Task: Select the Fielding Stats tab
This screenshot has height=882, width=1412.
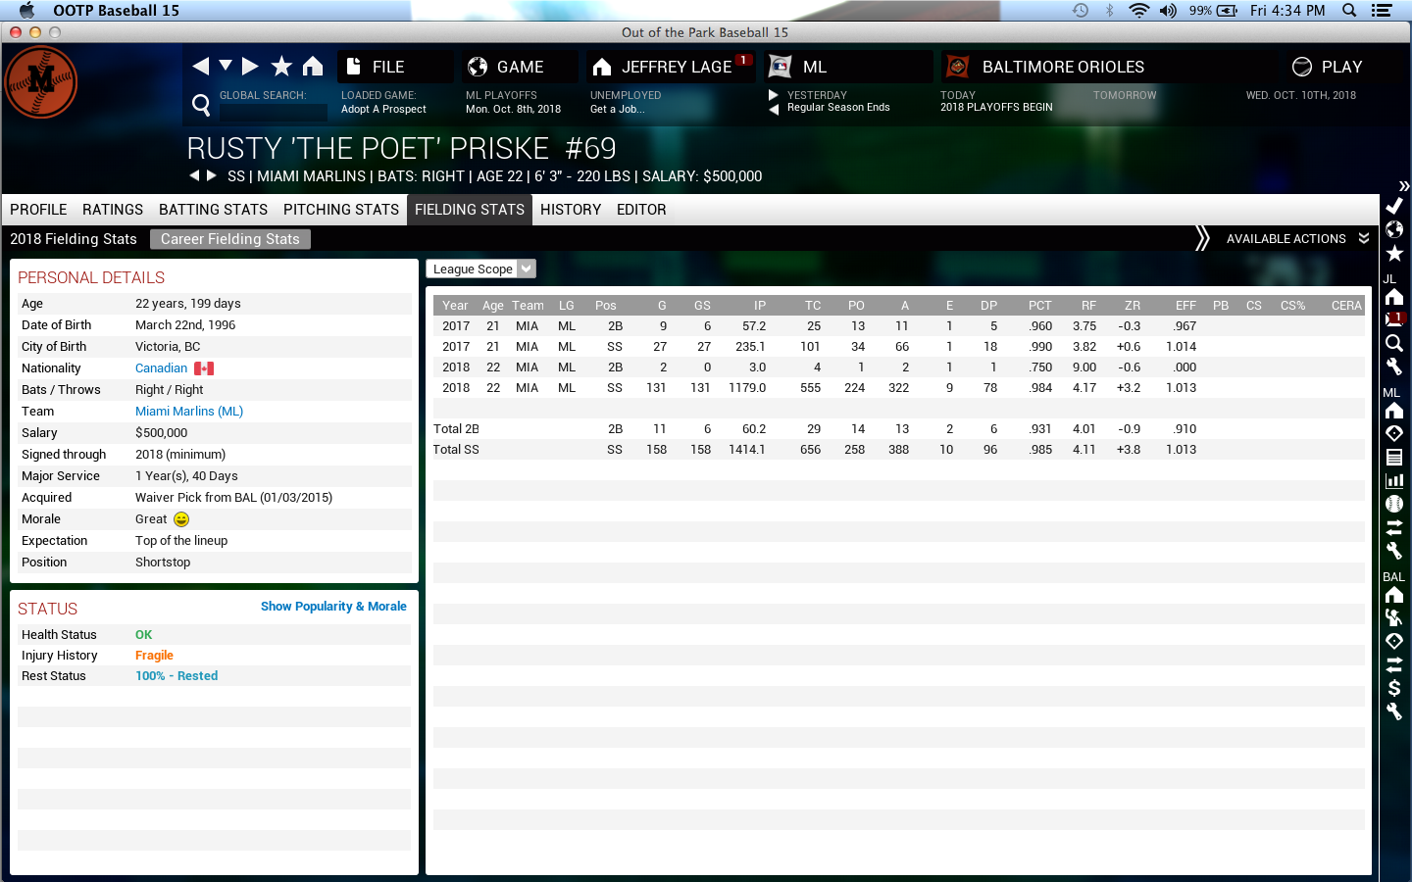Action: point(470,210)
